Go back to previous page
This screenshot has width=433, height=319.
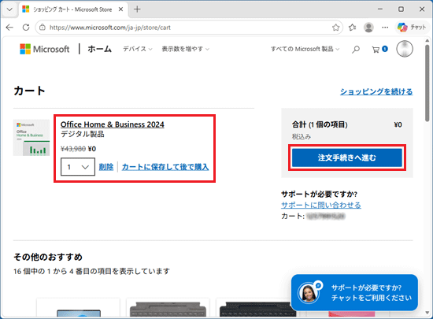9,28
